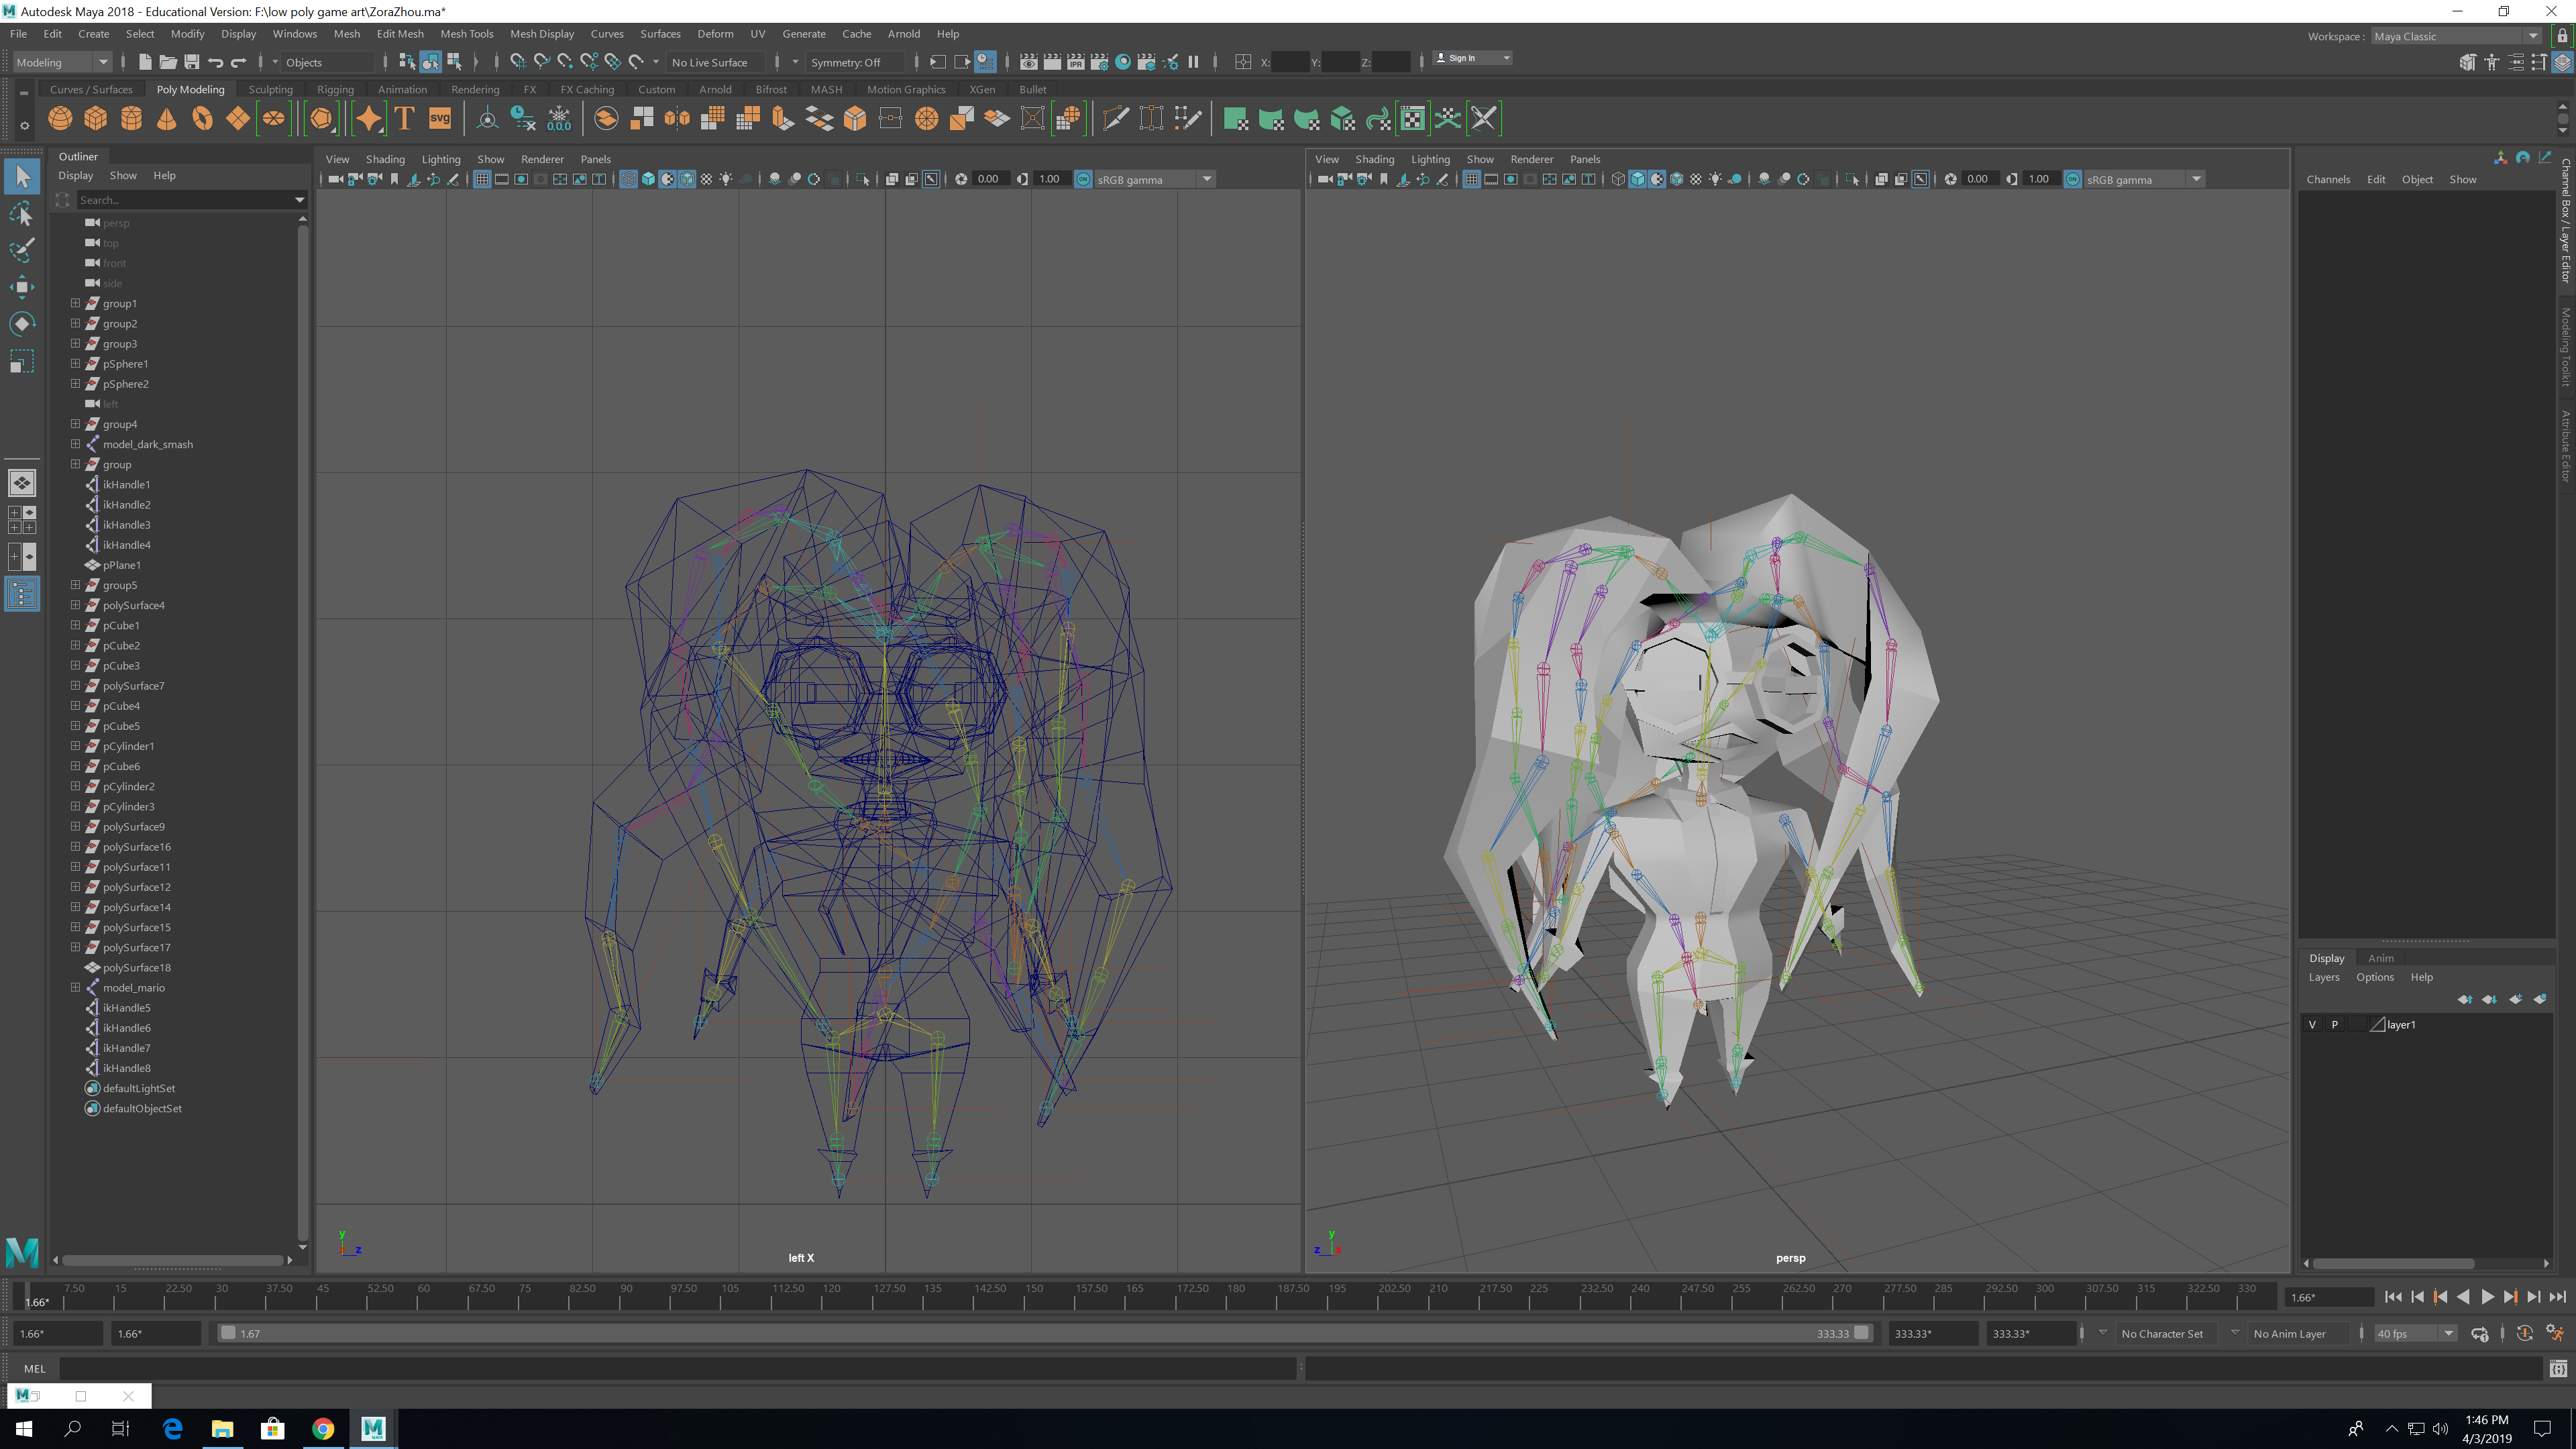Click the SVG import shelf icon

(x=440, y=119)
